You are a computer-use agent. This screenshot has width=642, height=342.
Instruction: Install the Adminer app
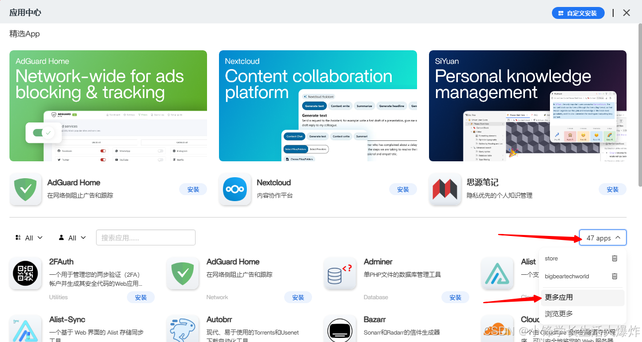[455, 297]
